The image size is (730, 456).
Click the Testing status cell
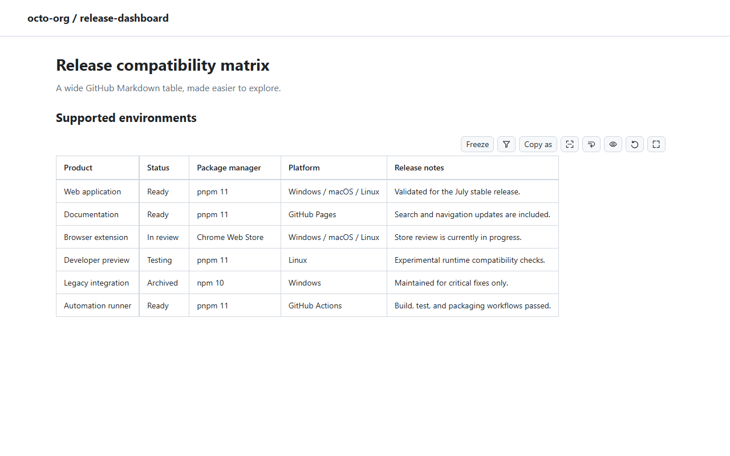click(164, 260)
